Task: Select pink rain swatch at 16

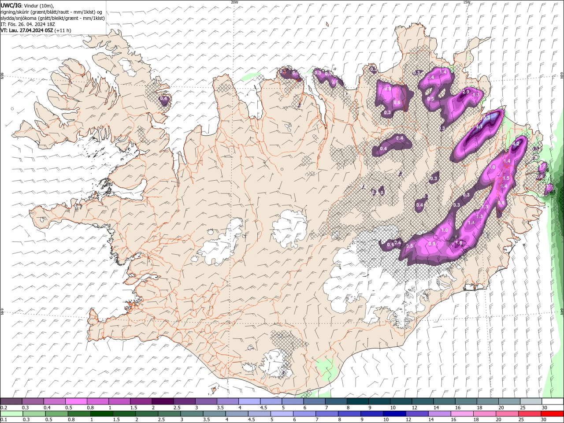Action: [x=461, y=414]
